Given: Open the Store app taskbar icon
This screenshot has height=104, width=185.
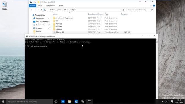Looking at the screenshot, I should (x=76, y=101).
